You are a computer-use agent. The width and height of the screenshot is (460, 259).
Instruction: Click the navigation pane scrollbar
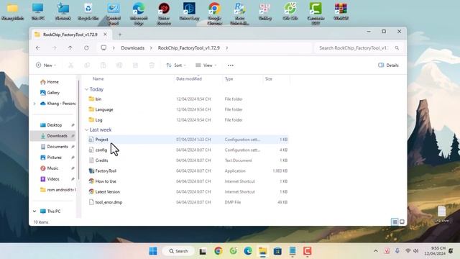click(78, 129)
